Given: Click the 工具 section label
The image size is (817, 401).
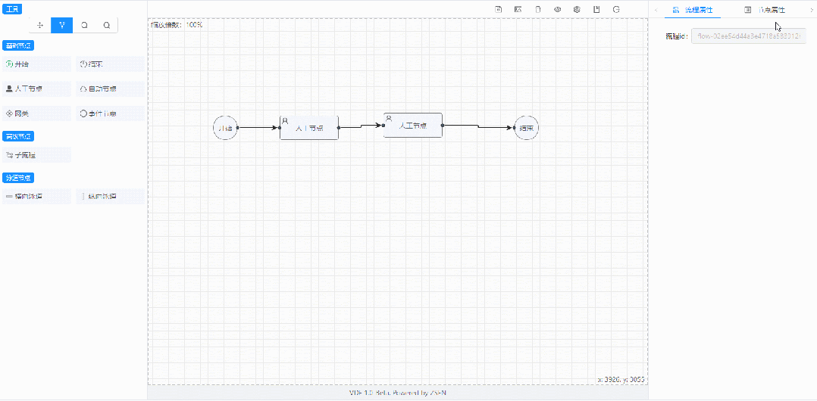Looking at the screenshot, I should [11, 9].
